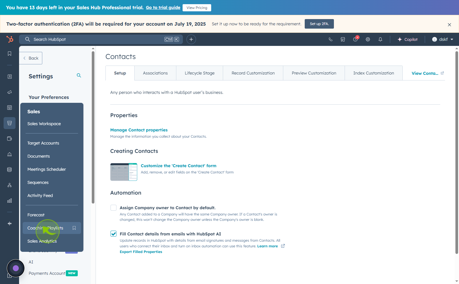
Task: Open the Commerce icon in left rail
Action: 10,139
